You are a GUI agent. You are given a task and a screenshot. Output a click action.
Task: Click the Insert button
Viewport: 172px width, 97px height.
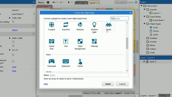108,84
